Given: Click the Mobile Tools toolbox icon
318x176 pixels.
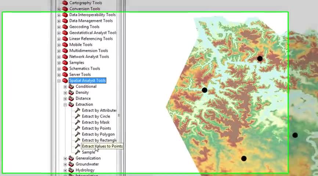Looking at the screenshot, I should [65, 45].
